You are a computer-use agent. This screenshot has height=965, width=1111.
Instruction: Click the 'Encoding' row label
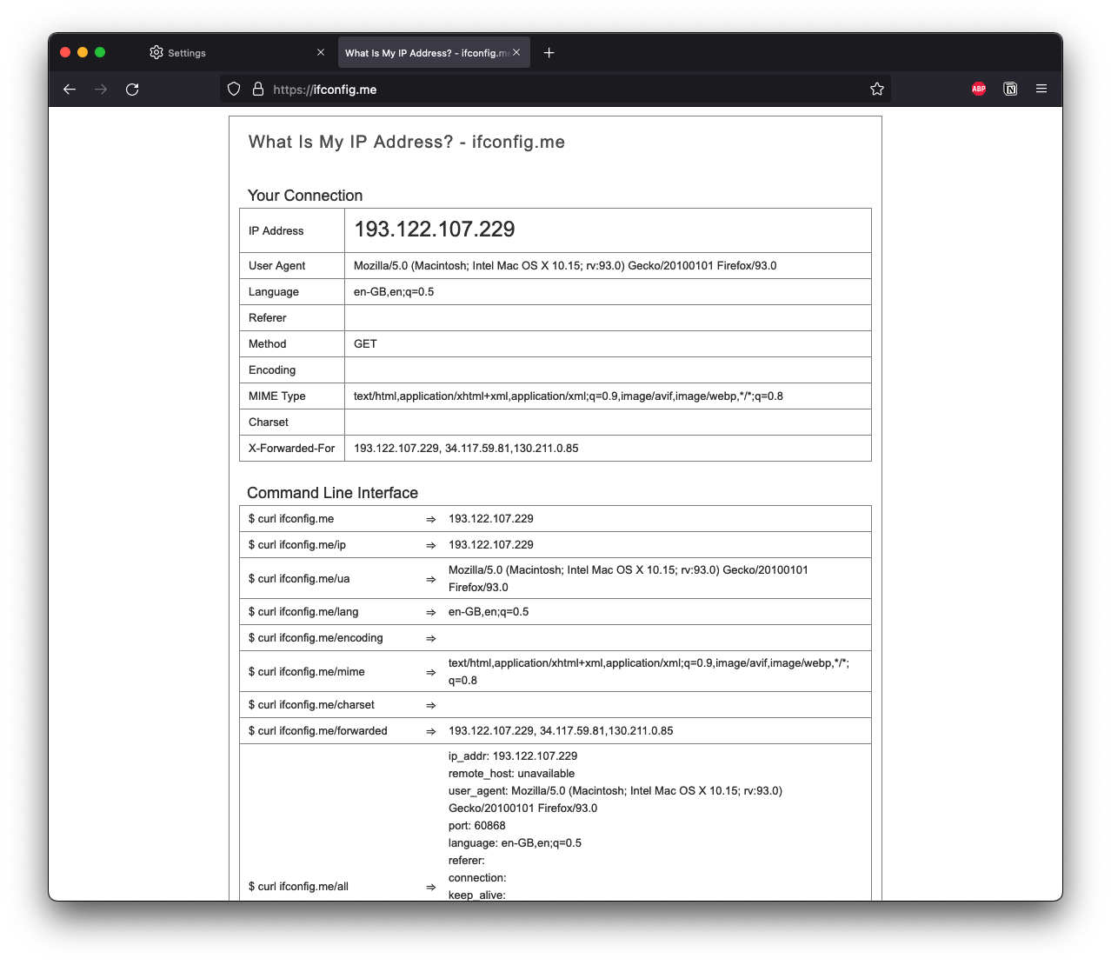[x=272, y=370]
